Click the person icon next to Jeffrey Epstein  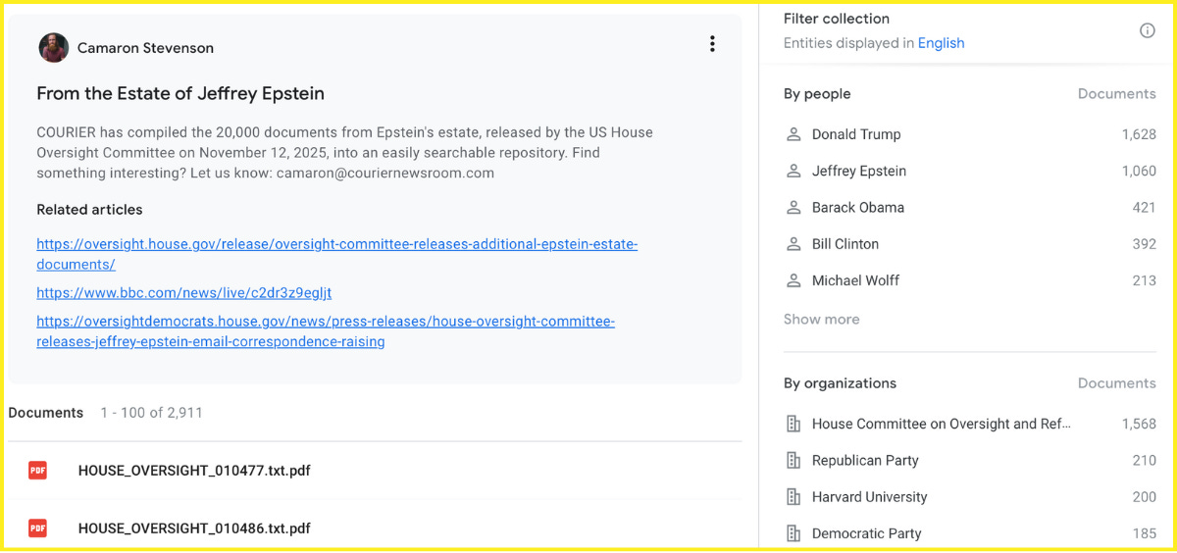[x=793, y=171]
